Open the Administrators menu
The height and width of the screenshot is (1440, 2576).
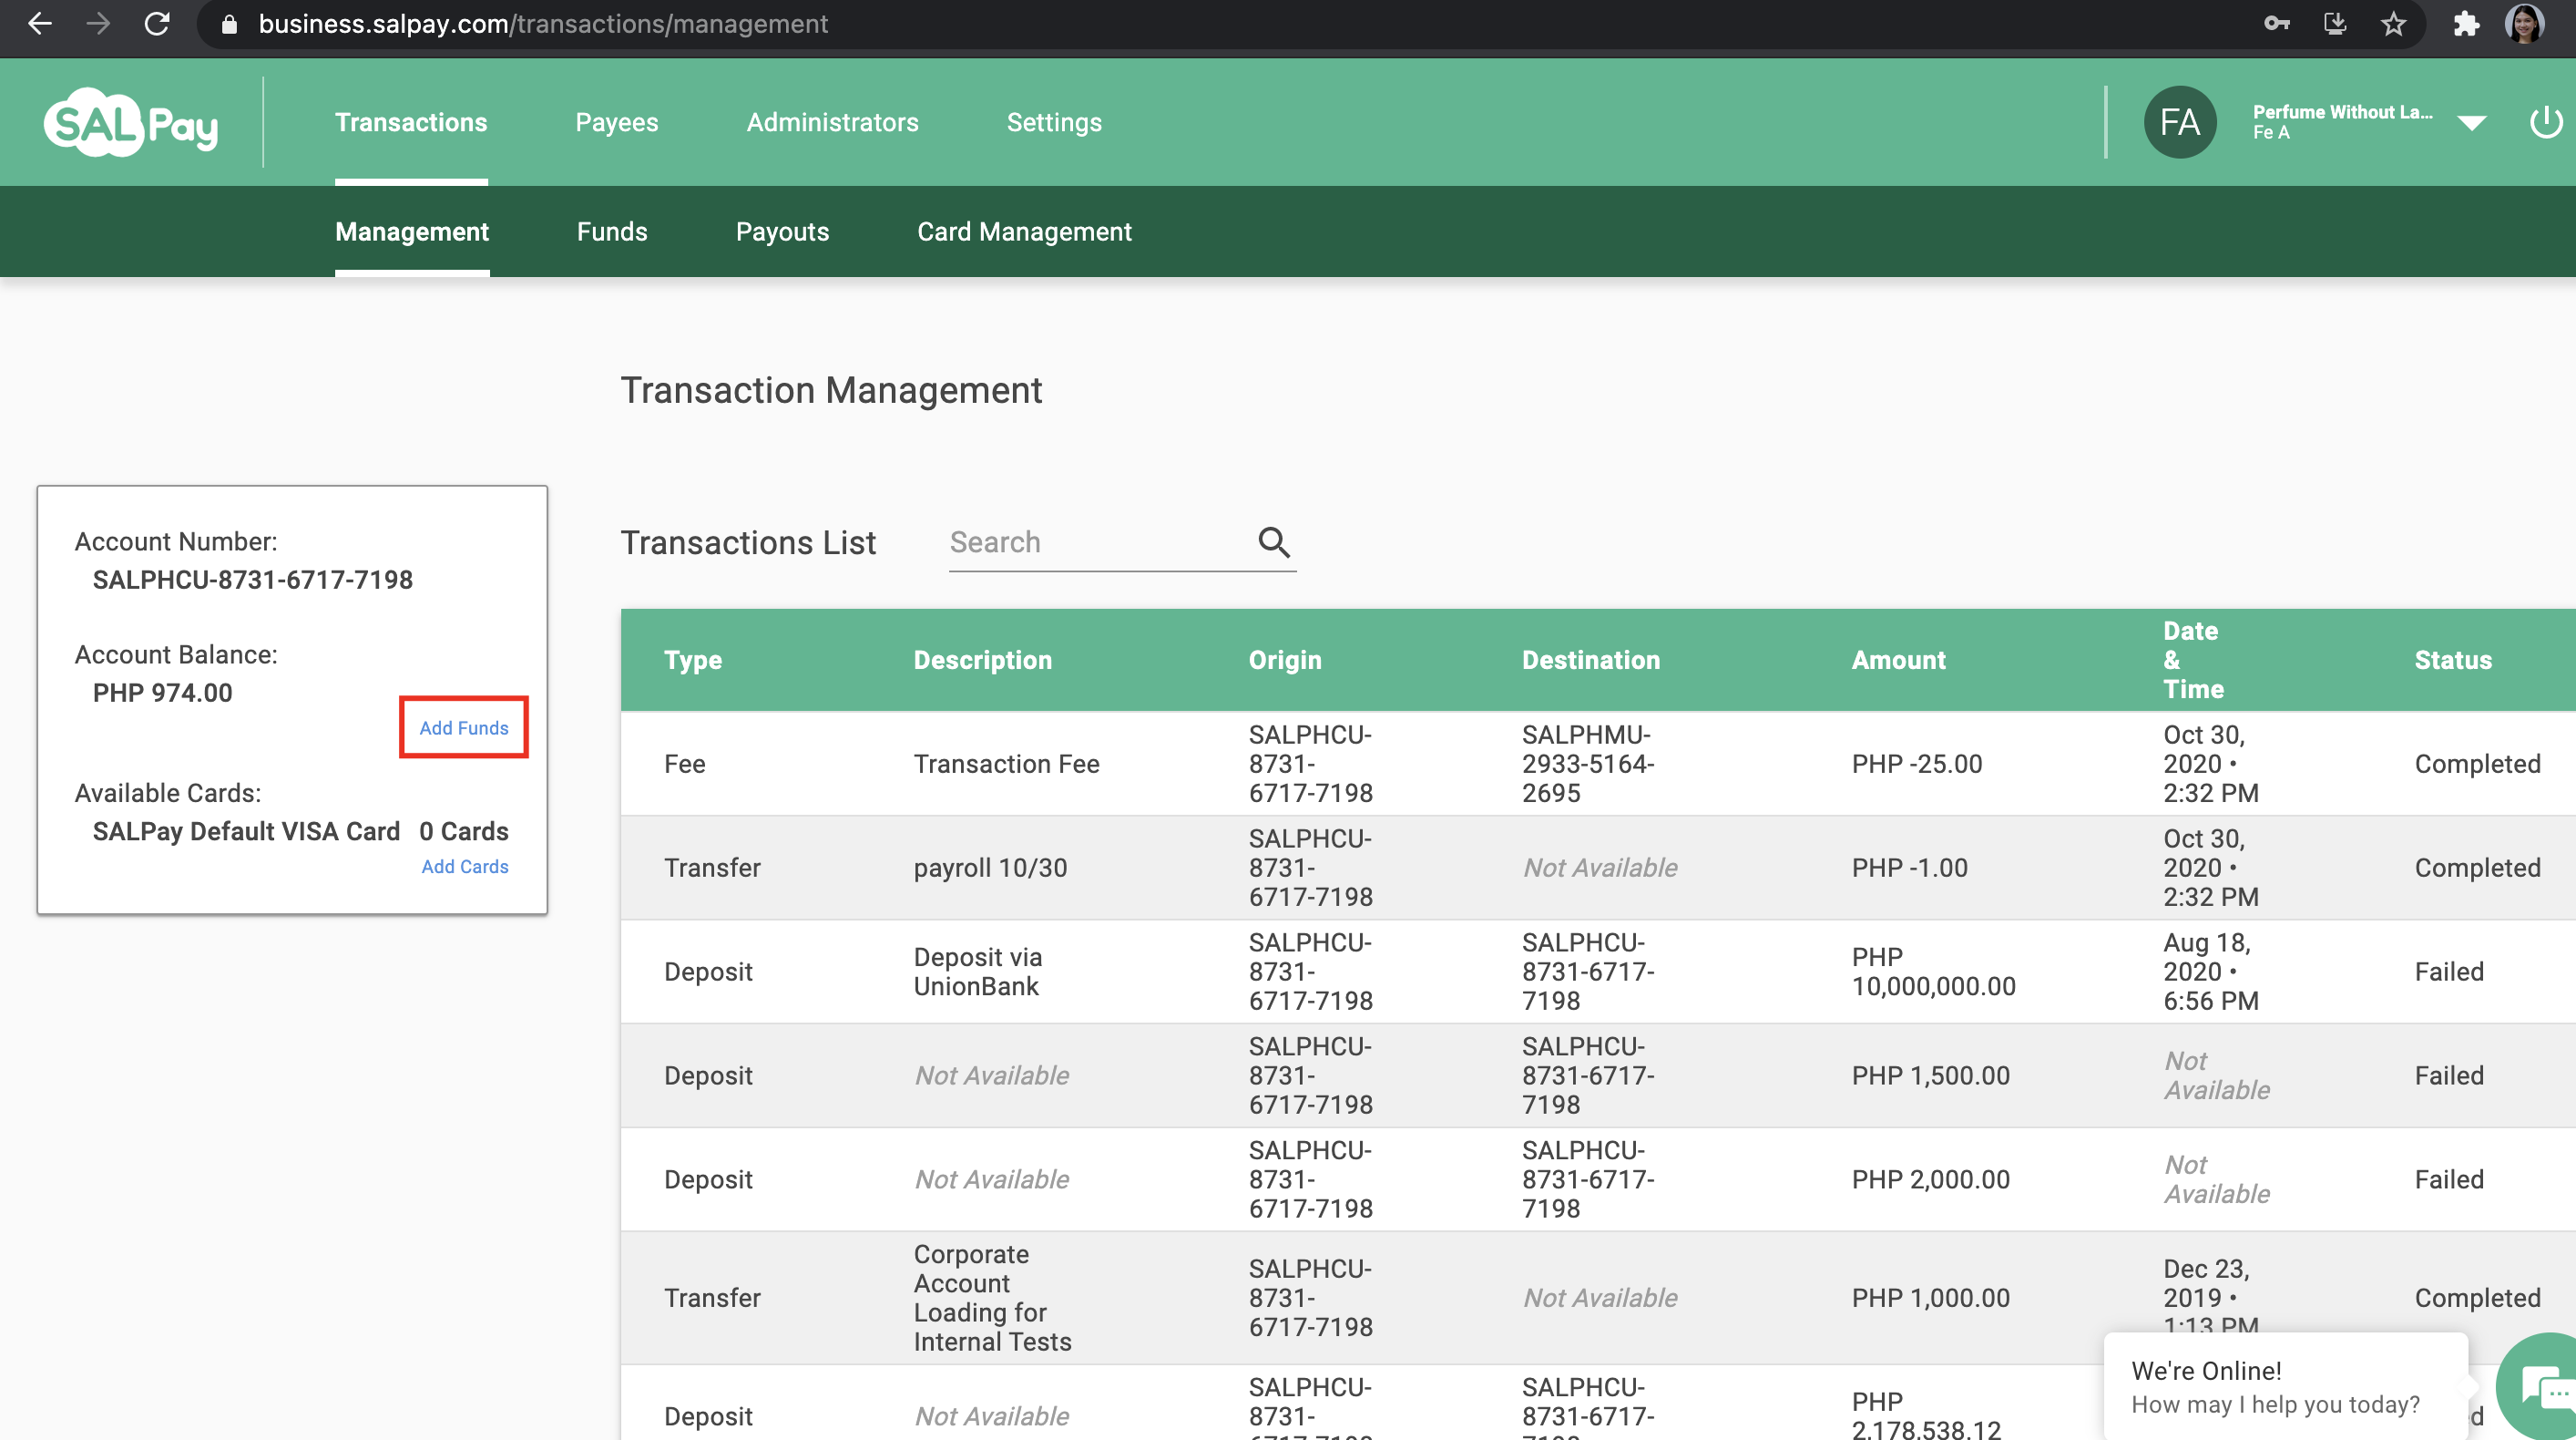point(832,122)
